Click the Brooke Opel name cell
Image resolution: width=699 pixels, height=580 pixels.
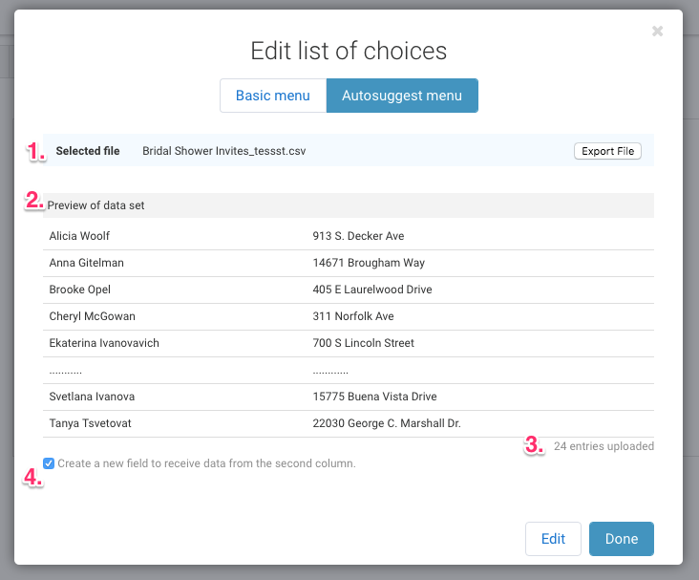coord(81,290)
